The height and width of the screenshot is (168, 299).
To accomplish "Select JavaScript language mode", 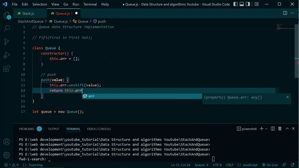I will (248, 165).
